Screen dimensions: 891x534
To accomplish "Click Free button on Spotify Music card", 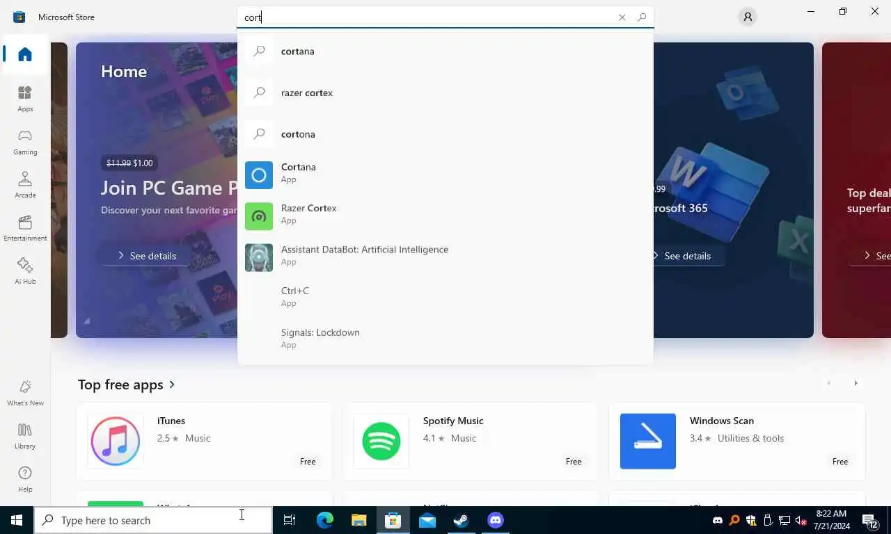I will click(574, 462).
